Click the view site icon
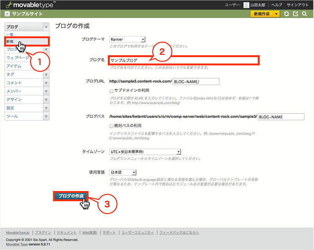Screen dimensions: 314x250 pyautogui.click(x=296, y=14)
